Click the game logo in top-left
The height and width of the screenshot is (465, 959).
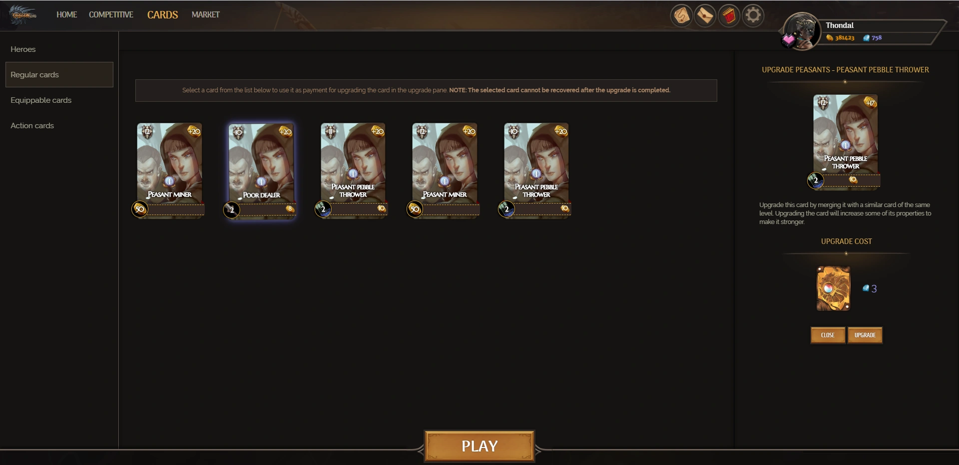tap(23, 15)
